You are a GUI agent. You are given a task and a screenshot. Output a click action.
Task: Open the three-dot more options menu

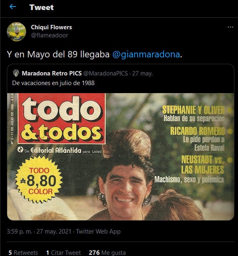tap(230, 27)
